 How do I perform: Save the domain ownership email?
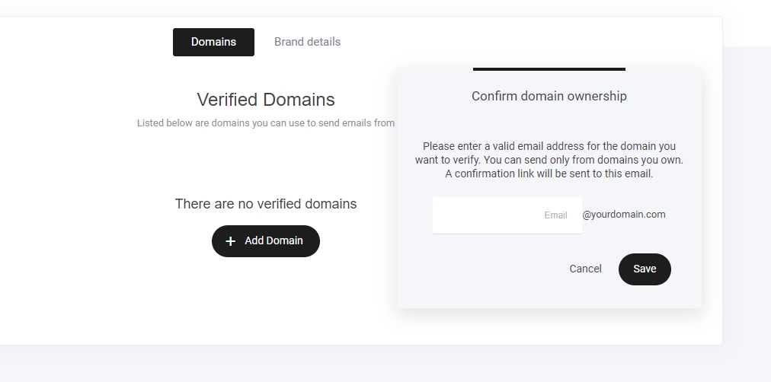[x=645, y=269]
